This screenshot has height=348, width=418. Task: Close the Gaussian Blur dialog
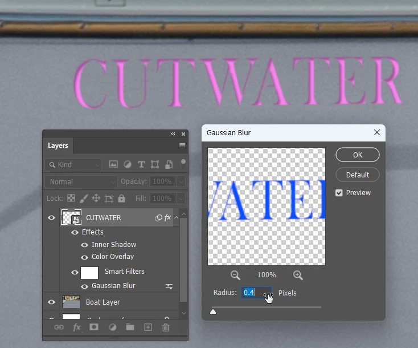(x=376, y=132)
